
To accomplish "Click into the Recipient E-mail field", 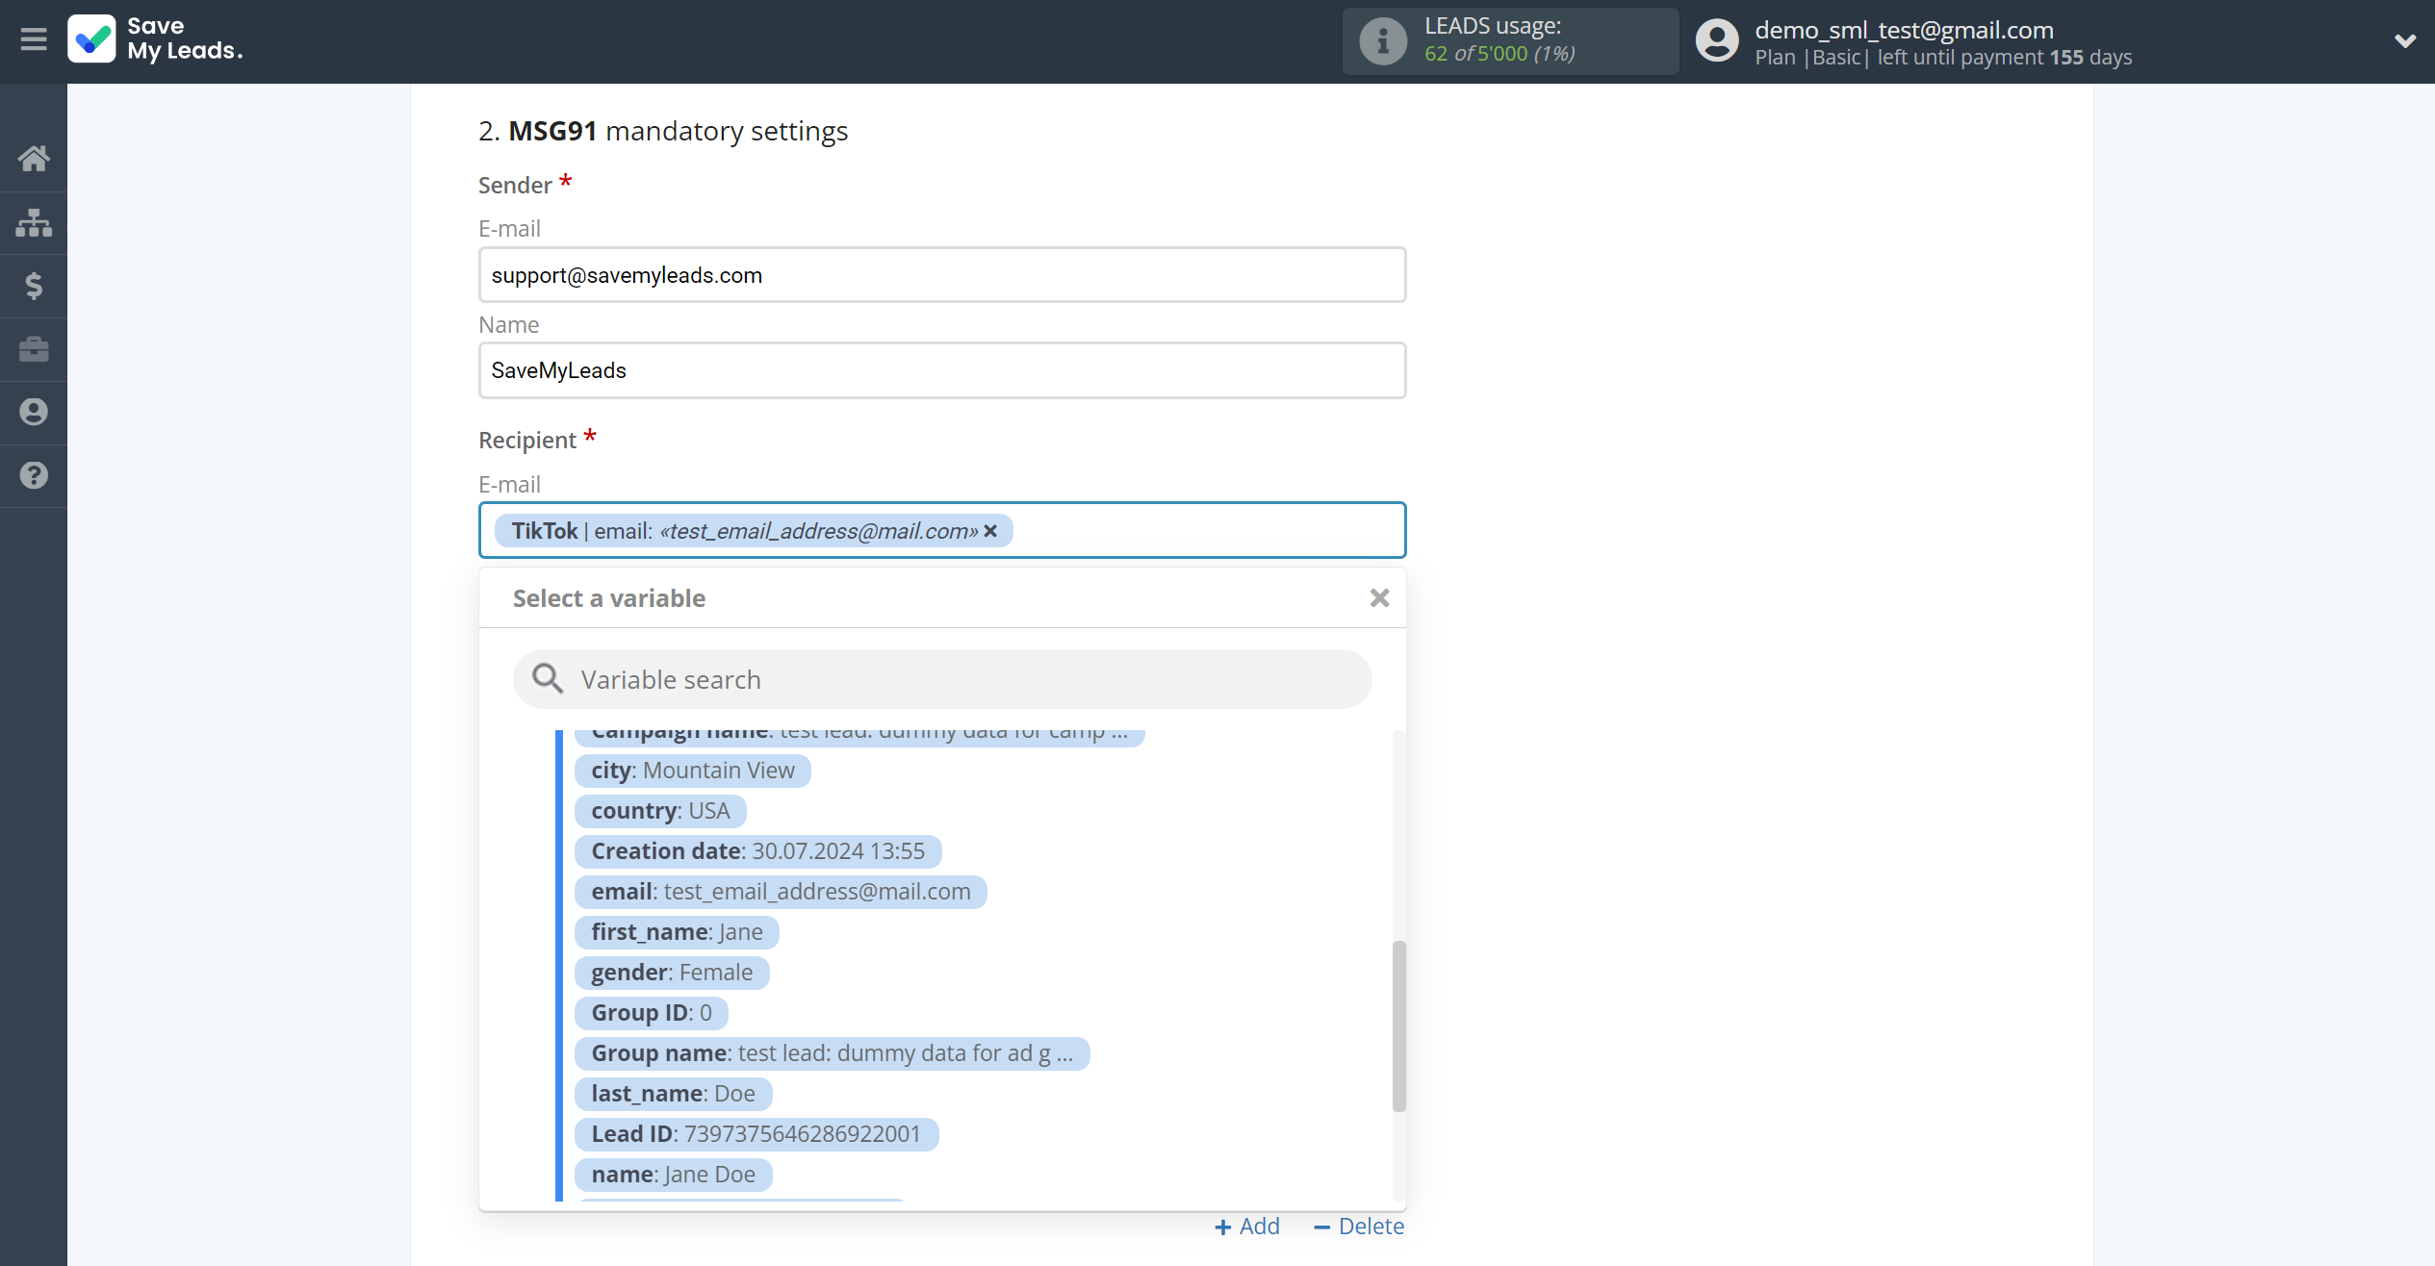I will point(942,530).
